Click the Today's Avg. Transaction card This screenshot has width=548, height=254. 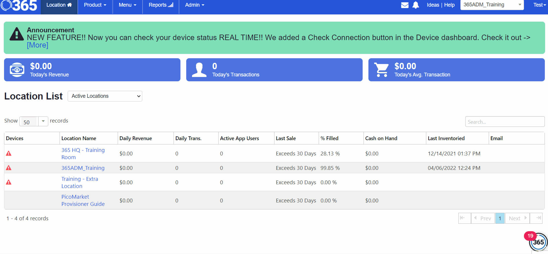point(457,70)
